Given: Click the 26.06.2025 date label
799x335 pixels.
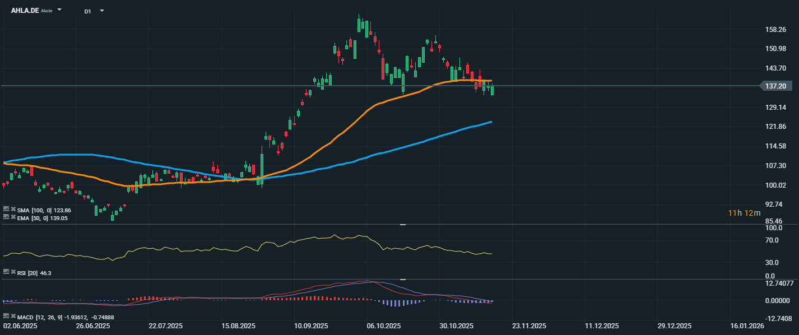Looking at the screenshot, I should 92,325.
